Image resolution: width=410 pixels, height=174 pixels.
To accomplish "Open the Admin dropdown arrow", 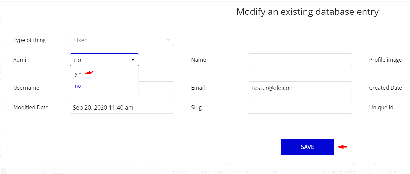I will 133,60.
